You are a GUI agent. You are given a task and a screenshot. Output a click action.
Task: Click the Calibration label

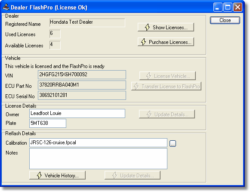(16, 143)
